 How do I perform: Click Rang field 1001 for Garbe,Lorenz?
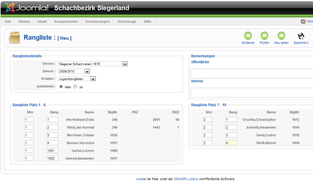(x=52, y=151)
